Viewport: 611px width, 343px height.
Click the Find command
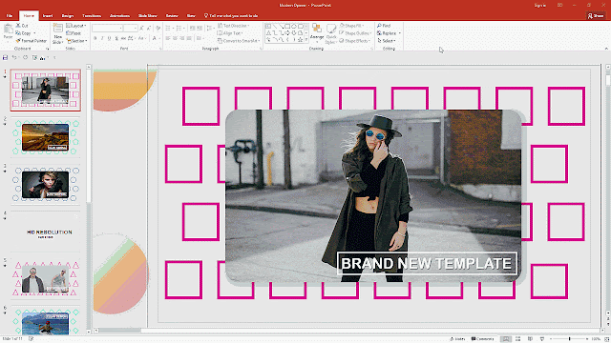384,26
